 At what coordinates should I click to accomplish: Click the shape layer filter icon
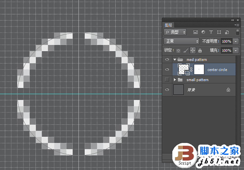click(219, 32)
